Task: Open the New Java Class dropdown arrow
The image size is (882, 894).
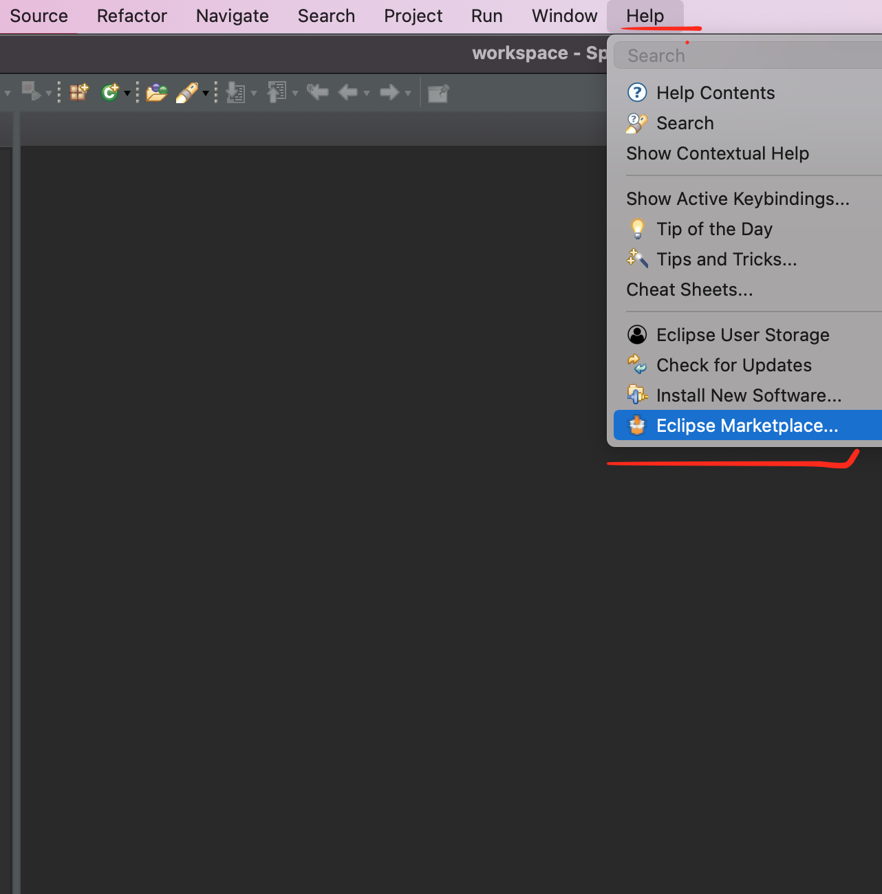Action: [127, 93]
